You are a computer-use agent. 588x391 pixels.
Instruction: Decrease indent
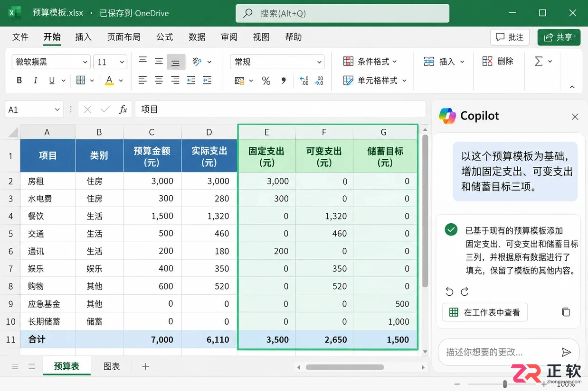191,81
